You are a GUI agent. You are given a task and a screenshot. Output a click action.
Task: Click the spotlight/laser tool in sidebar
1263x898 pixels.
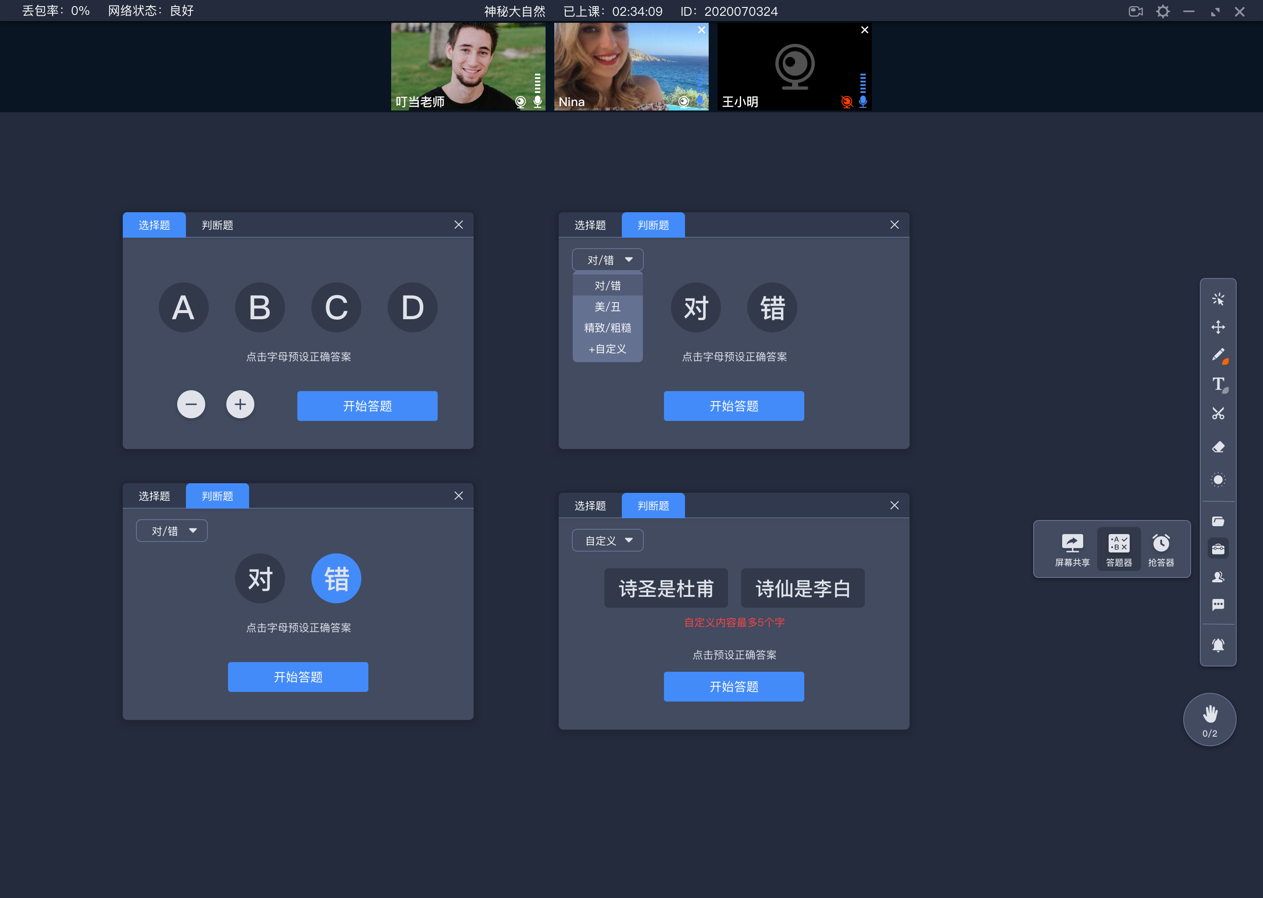tap(1218, 478)
